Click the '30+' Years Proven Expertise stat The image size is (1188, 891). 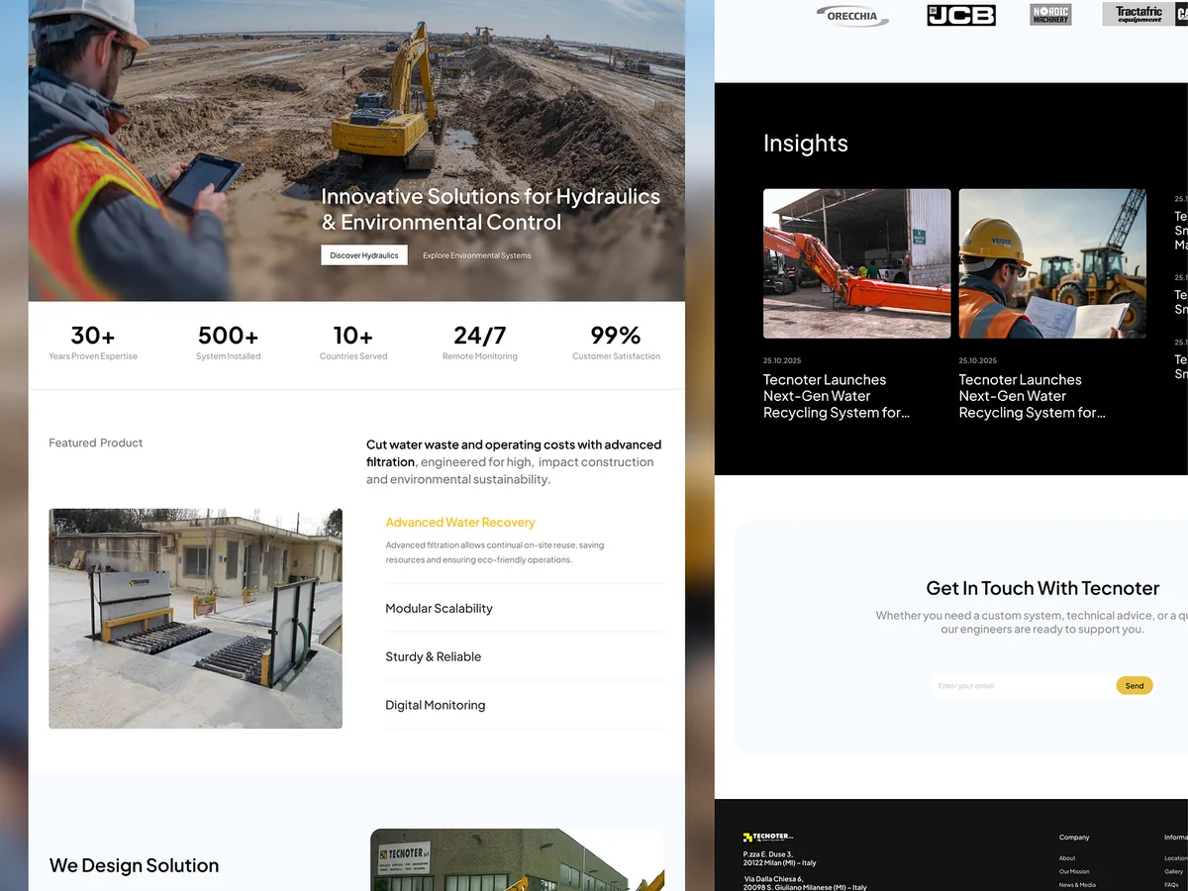coord(93,343)
